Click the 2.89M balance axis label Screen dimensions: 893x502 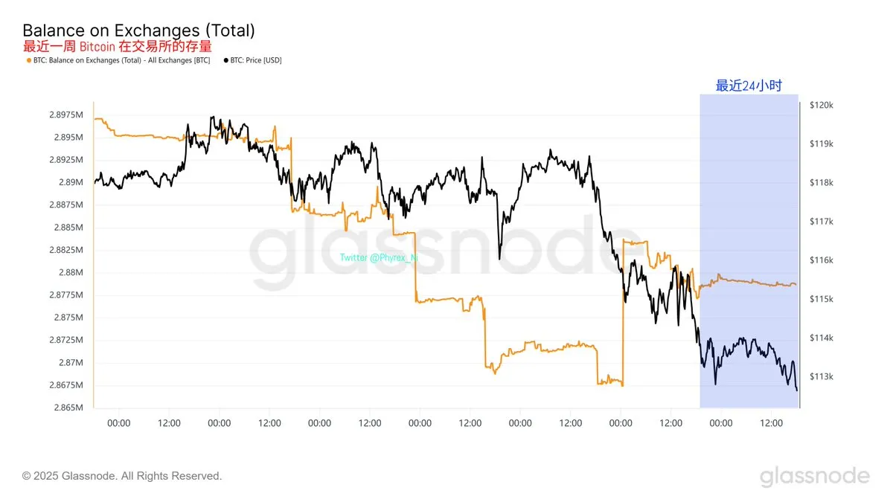tap(71, 182)
